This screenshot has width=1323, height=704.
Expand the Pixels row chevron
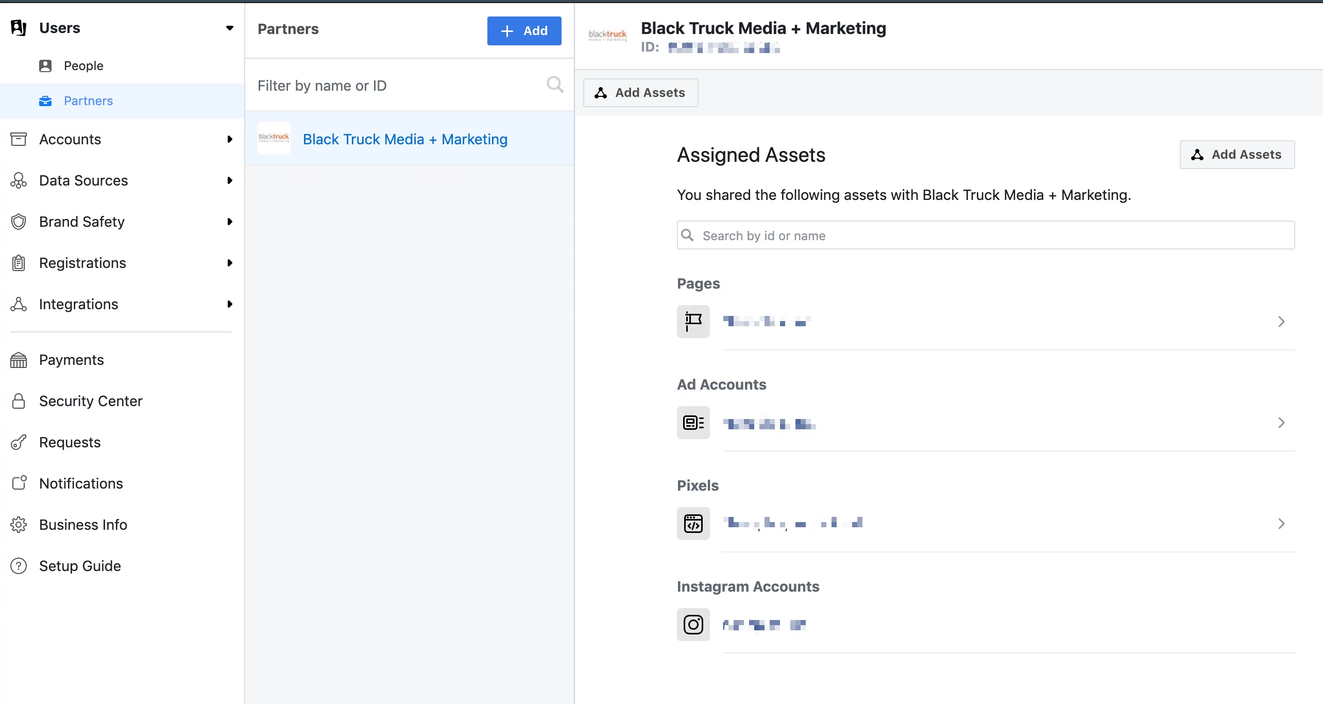[x=1281, y=524]
